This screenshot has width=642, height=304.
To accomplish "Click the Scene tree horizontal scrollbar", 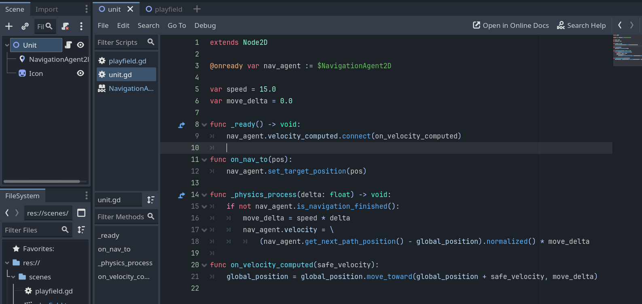I will [42, 181].
